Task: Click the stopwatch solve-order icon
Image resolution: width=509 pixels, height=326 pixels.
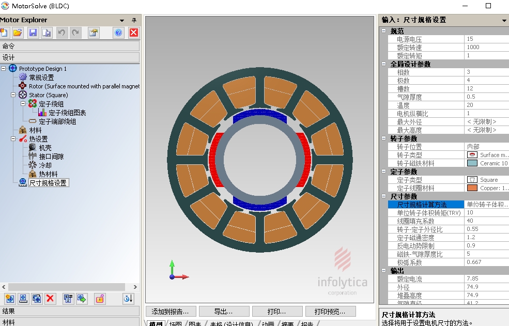Action: (128, 299)
